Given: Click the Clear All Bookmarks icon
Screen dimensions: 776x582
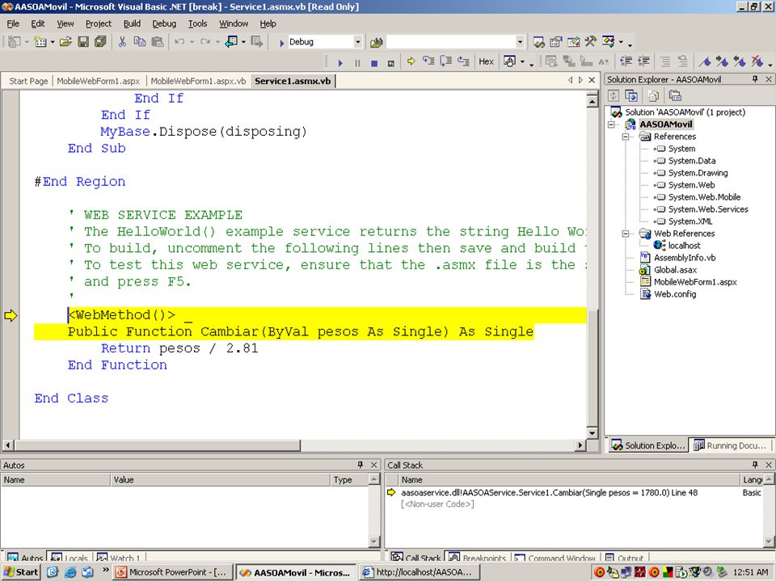Looking at the screenshot, I should (757, 61).
